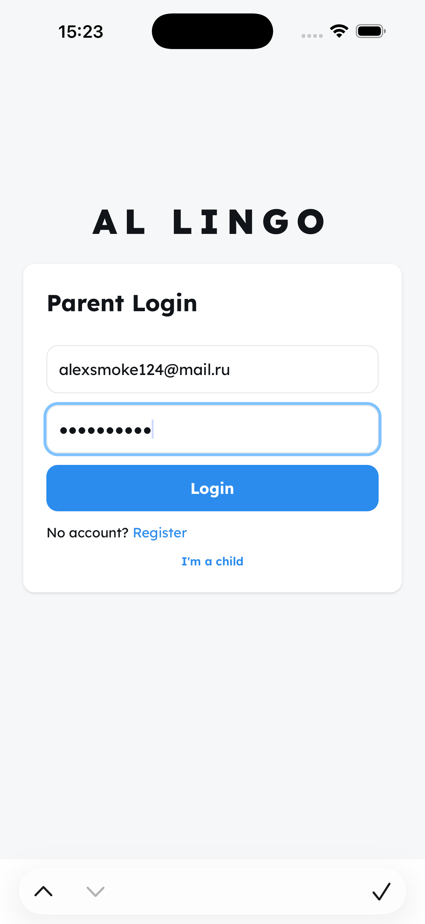Tap the Parent Login heading
This screenshot has height=924, width=425.
coord(122,303)
